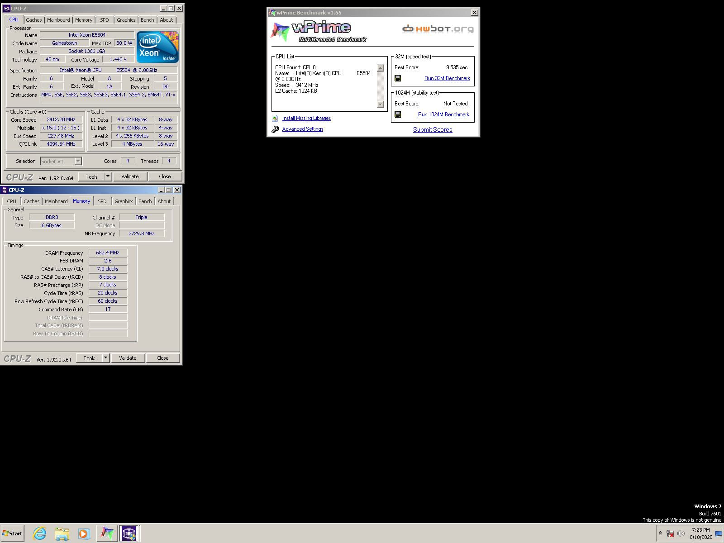Image resolution: width=724 pixels, height=543 pixels.
Task: Click the key and magnifier icon beside Advanced Settings
Action: [x=275, y=129]
